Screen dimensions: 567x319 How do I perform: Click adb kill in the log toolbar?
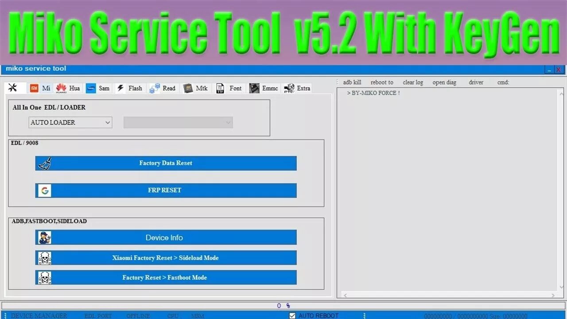tap(352, 82)
